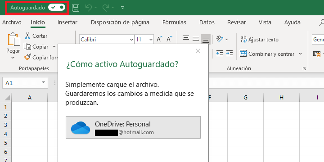Click the A1 Name Box field

tap(22, 83)
